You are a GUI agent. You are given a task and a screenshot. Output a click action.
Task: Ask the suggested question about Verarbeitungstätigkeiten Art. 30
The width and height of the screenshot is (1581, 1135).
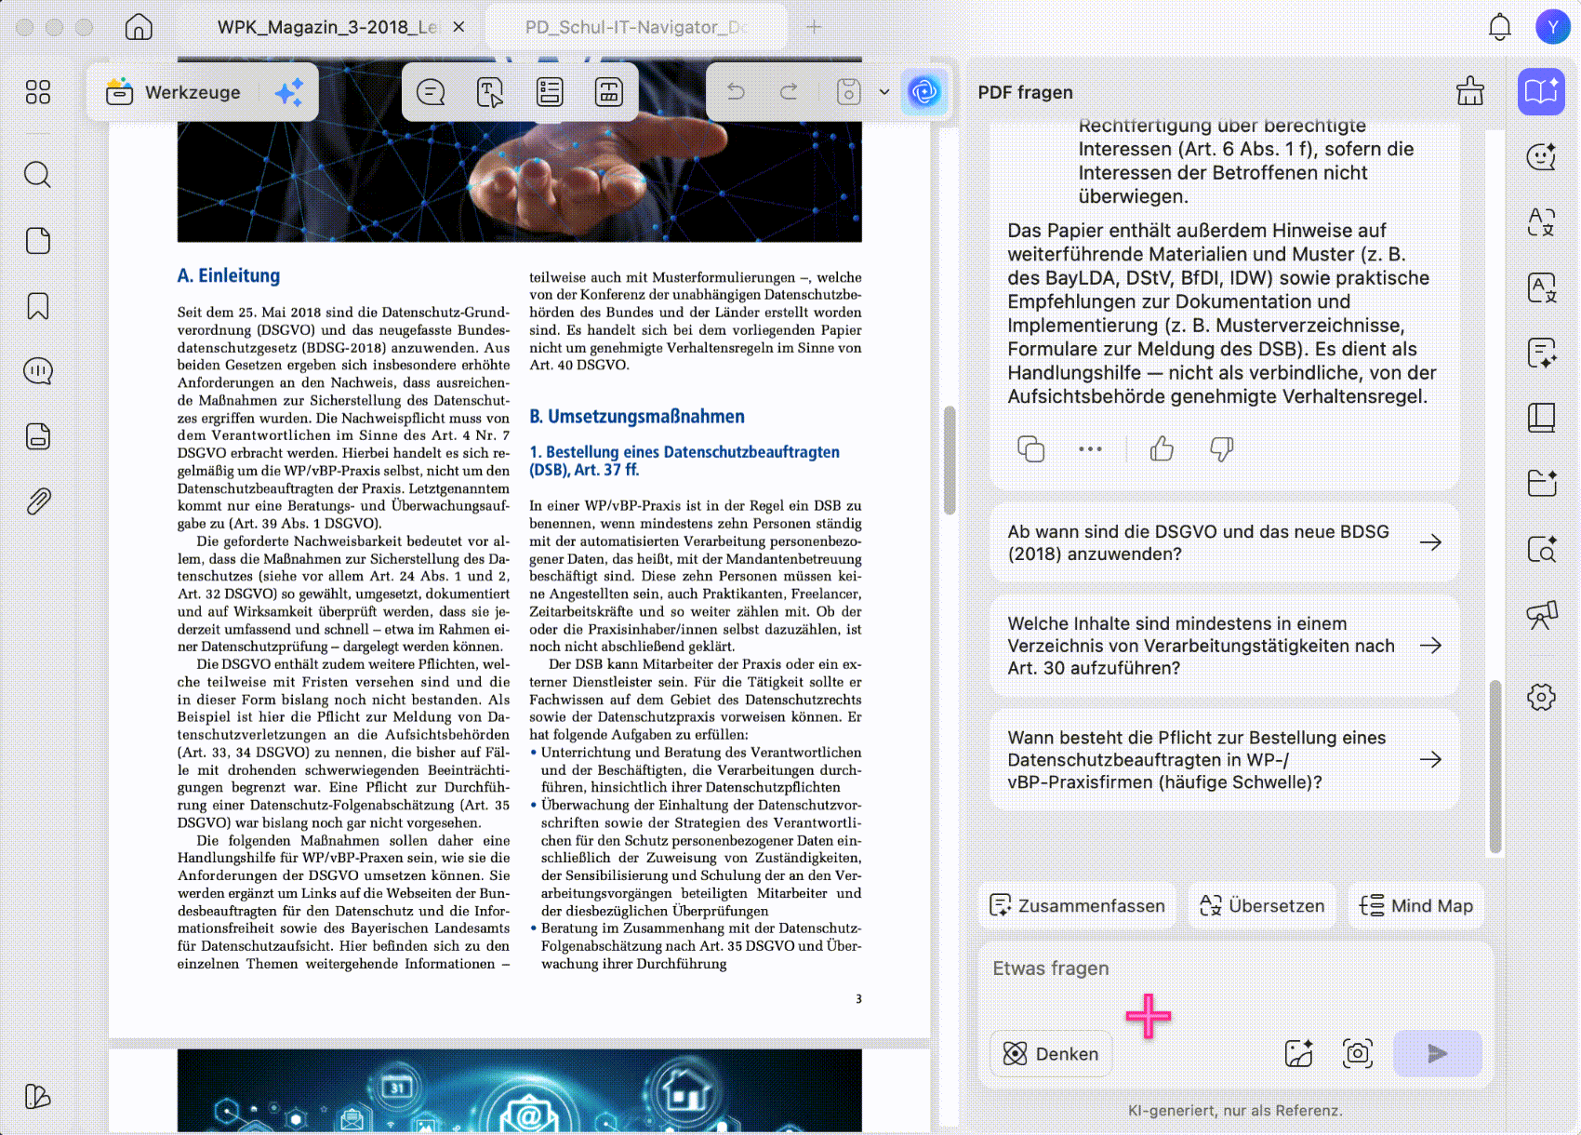click(1224, 646)
